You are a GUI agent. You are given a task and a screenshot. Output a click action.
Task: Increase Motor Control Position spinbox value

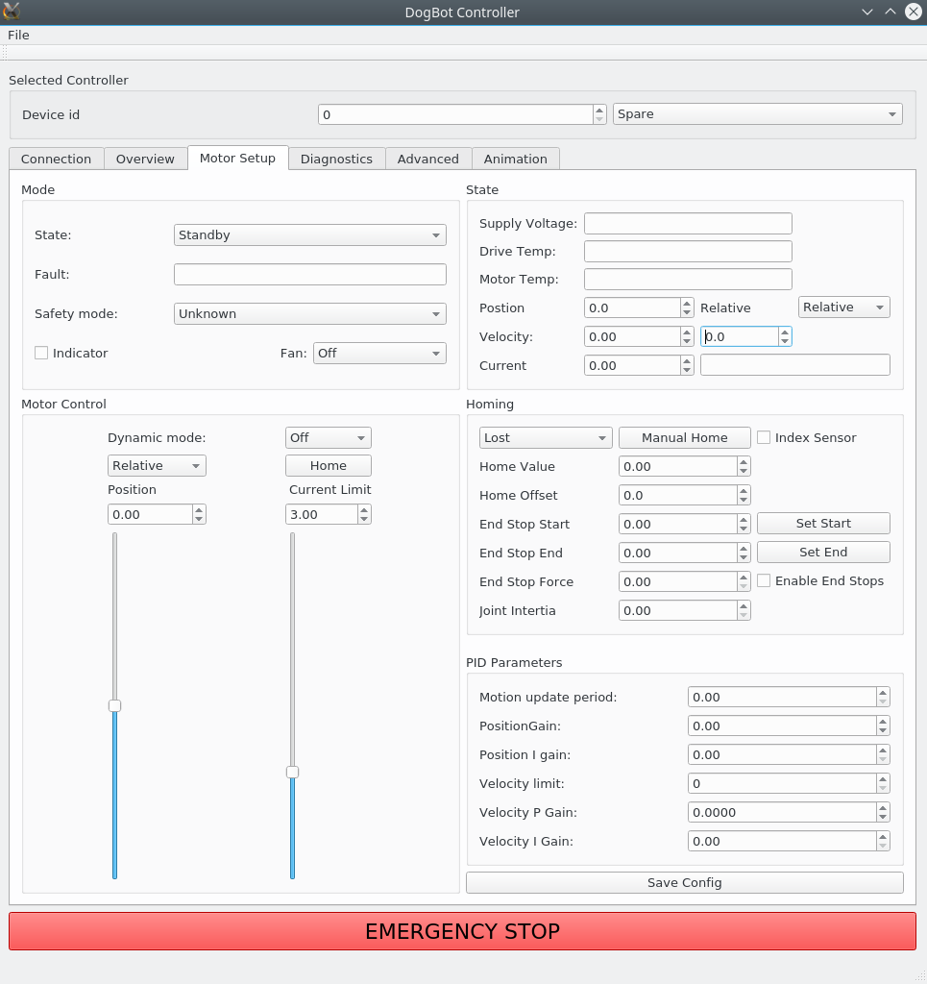pyautogui.click(x=199, y=509)
